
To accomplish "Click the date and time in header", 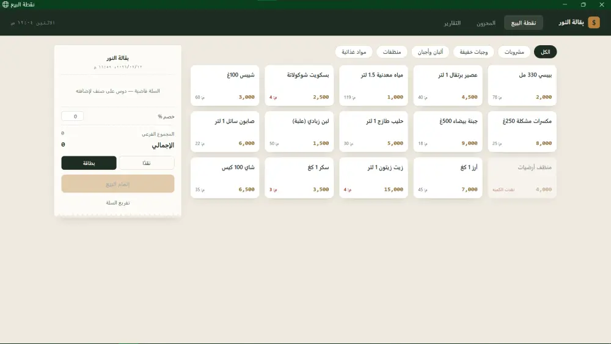I will click(x=33, y=23).
